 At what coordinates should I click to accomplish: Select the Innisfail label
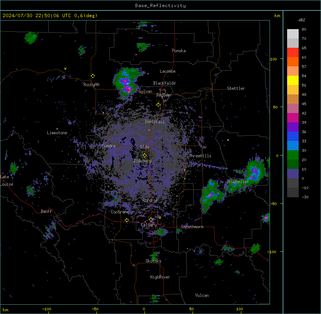click(155, 122)
